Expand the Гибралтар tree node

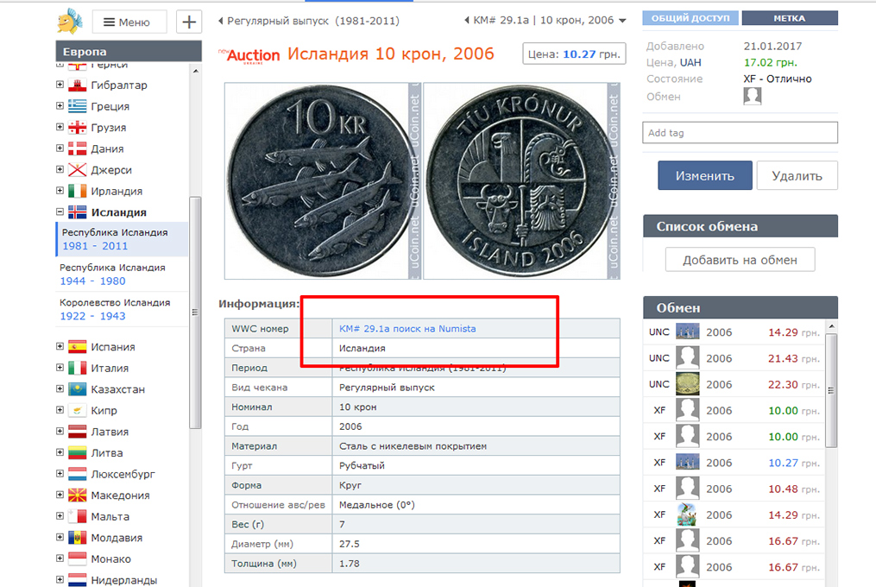[x=60, y=85]
